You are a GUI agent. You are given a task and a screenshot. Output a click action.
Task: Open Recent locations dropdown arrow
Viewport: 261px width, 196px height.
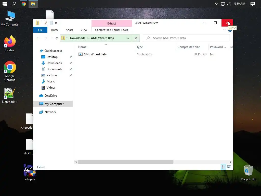point(51,38)
